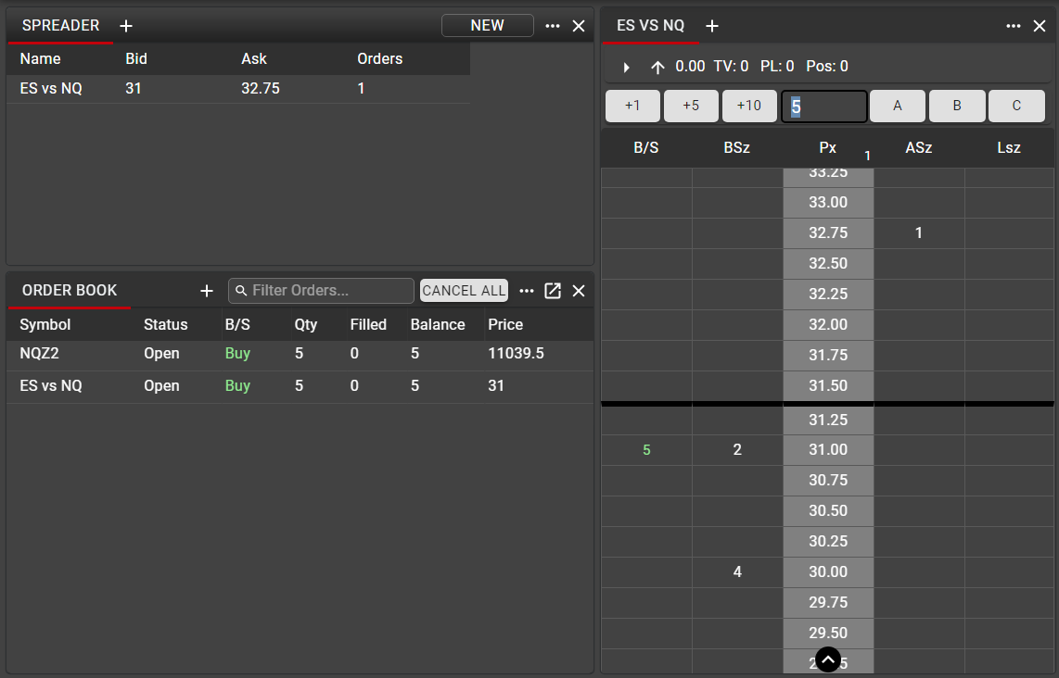Choose the preset A button
The width and height of the screenshot is (1059, 678).
[x=897, y=106]
